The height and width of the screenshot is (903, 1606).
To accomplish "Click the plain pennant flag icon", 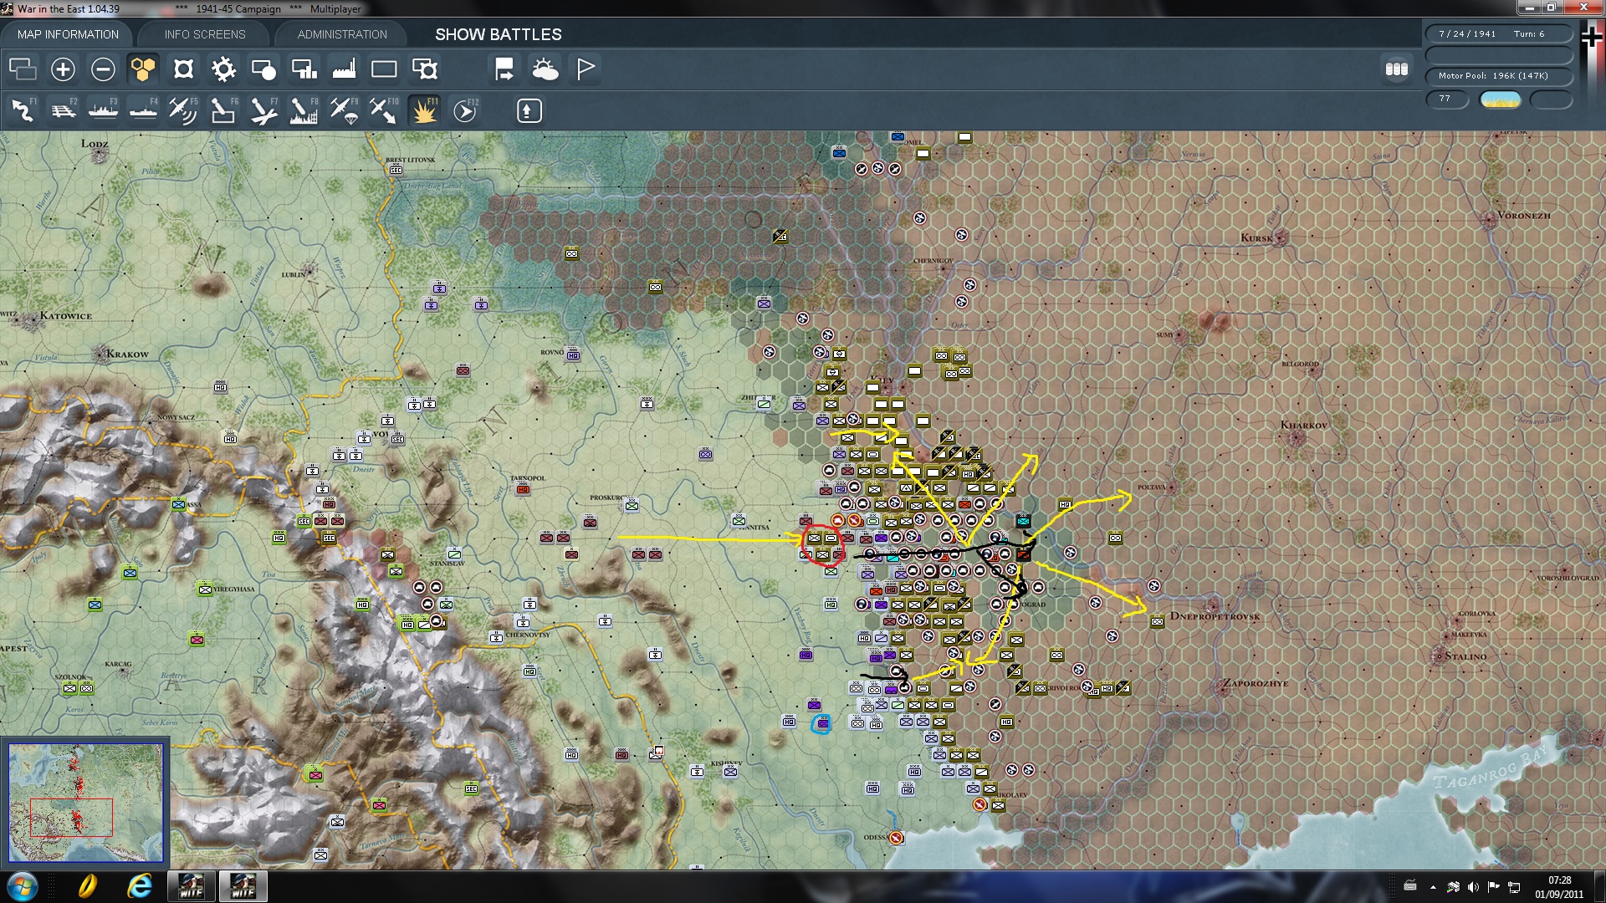I will click(x=586, y=69).
